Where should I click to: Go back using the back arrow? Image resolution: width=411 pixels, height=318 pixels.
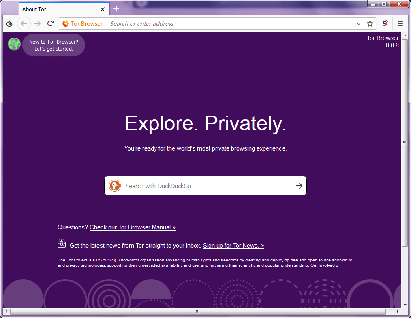pos(24,24)
